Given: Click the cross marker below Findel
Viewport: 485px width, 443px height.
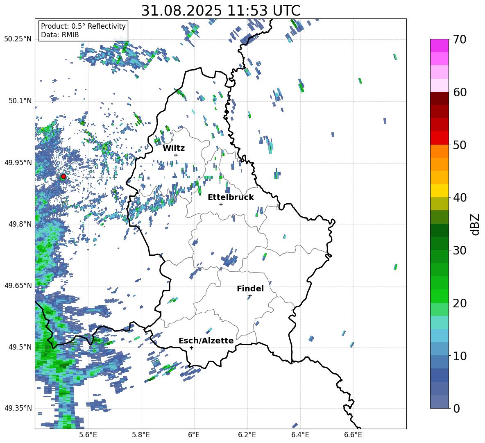Looking at the screenshot, I should (250, 296).
